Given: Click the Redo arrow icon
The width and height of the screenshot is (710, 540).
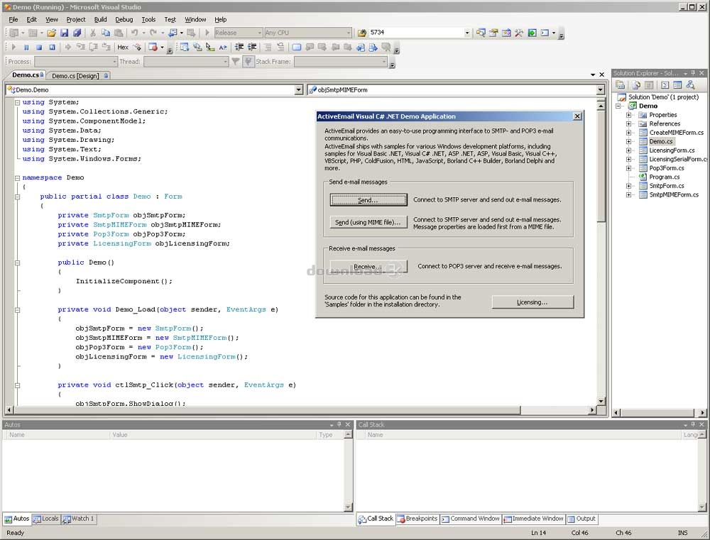Looking at the screenshot, I should 153,33.
